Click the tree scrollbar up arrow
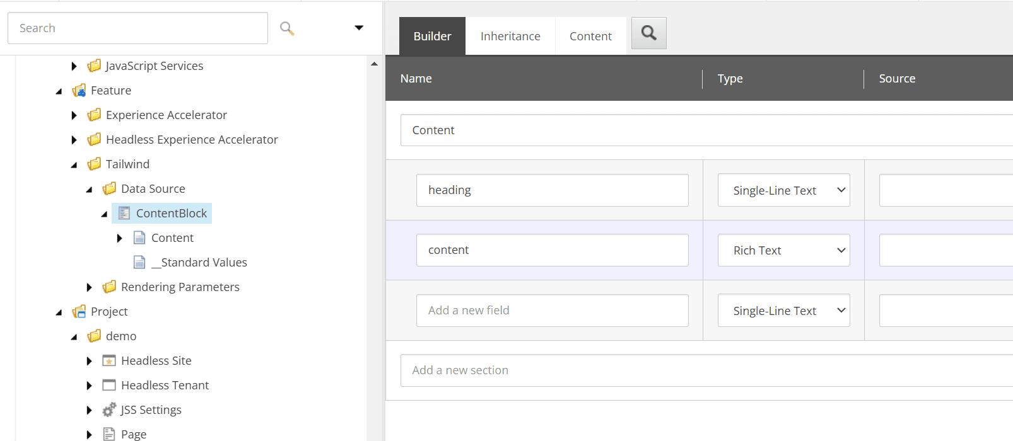 tap(374, 64)
